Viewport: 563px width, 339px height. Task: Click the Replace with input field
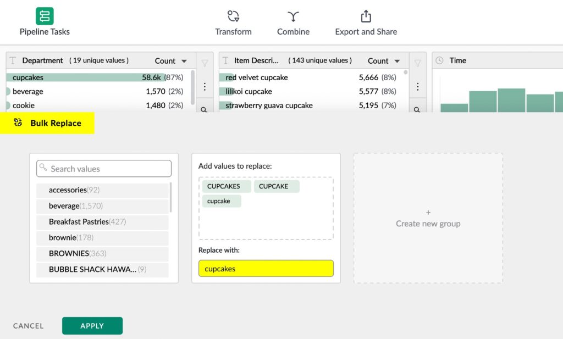pos(266,268)
